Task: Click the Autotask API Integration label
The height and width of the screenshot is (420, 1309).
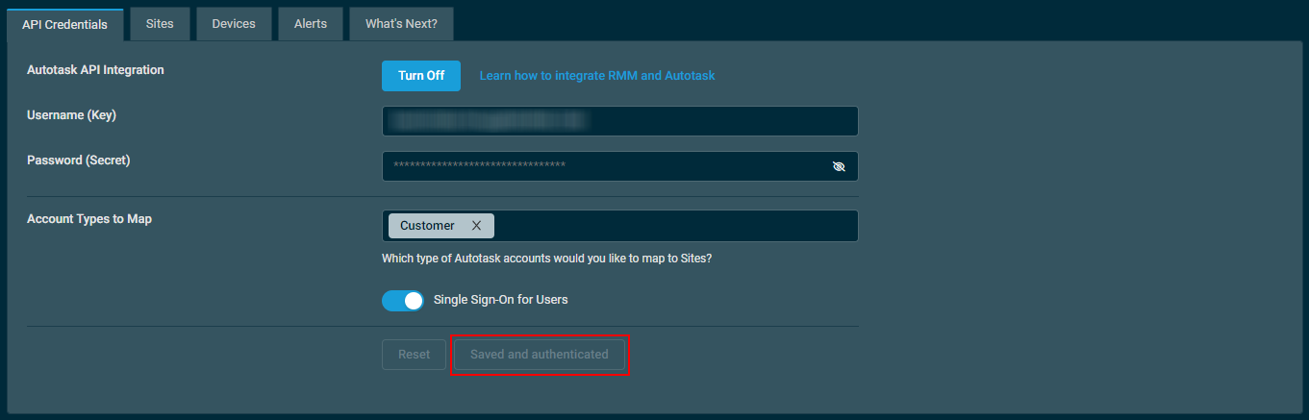Action: 95,70
